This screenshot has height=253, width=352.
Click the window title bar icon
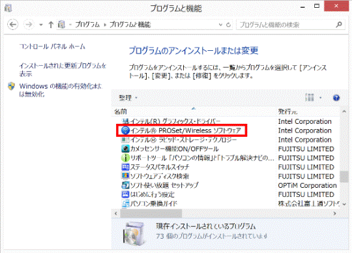pyautogui.click(x=8, y=8)
